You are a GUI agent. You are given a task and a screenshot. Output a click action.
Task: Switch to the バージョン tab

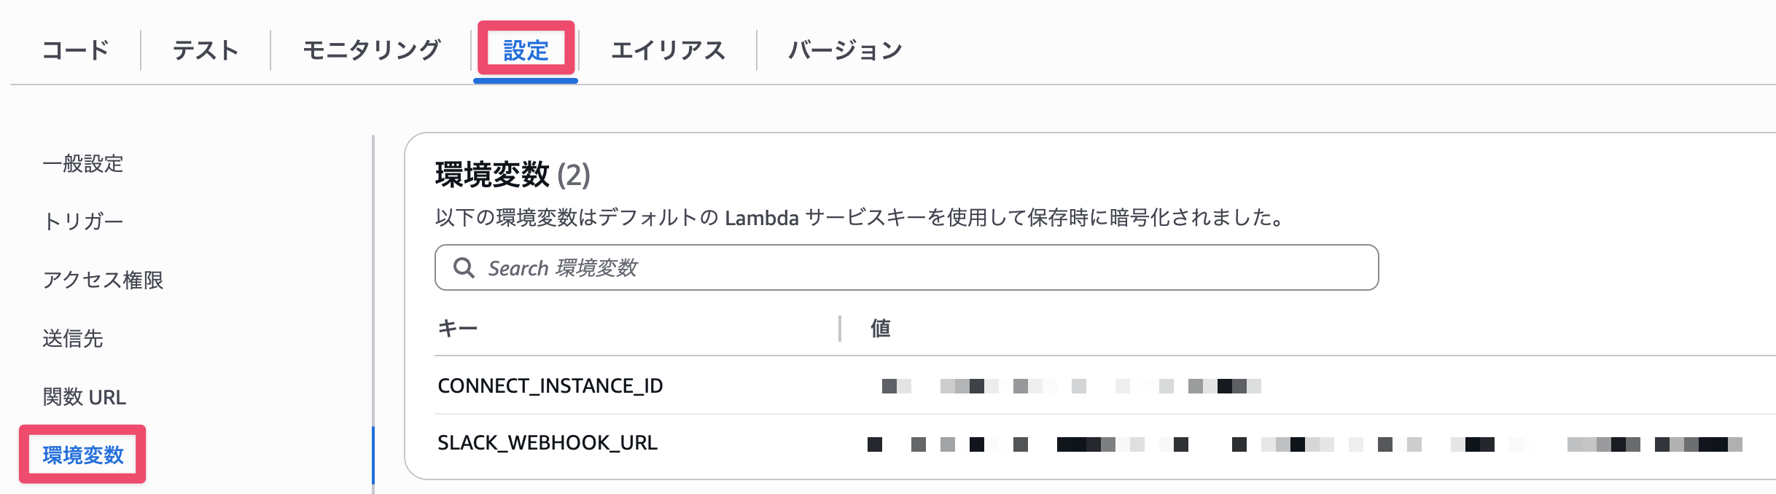[845, 50]
